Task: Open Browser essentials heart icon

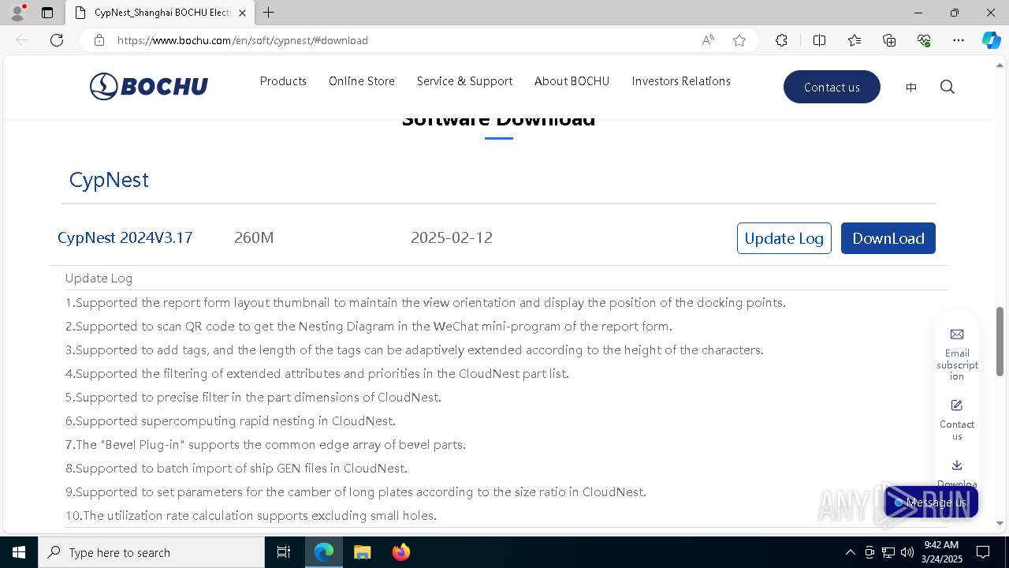Action: [x=924, y=40]
